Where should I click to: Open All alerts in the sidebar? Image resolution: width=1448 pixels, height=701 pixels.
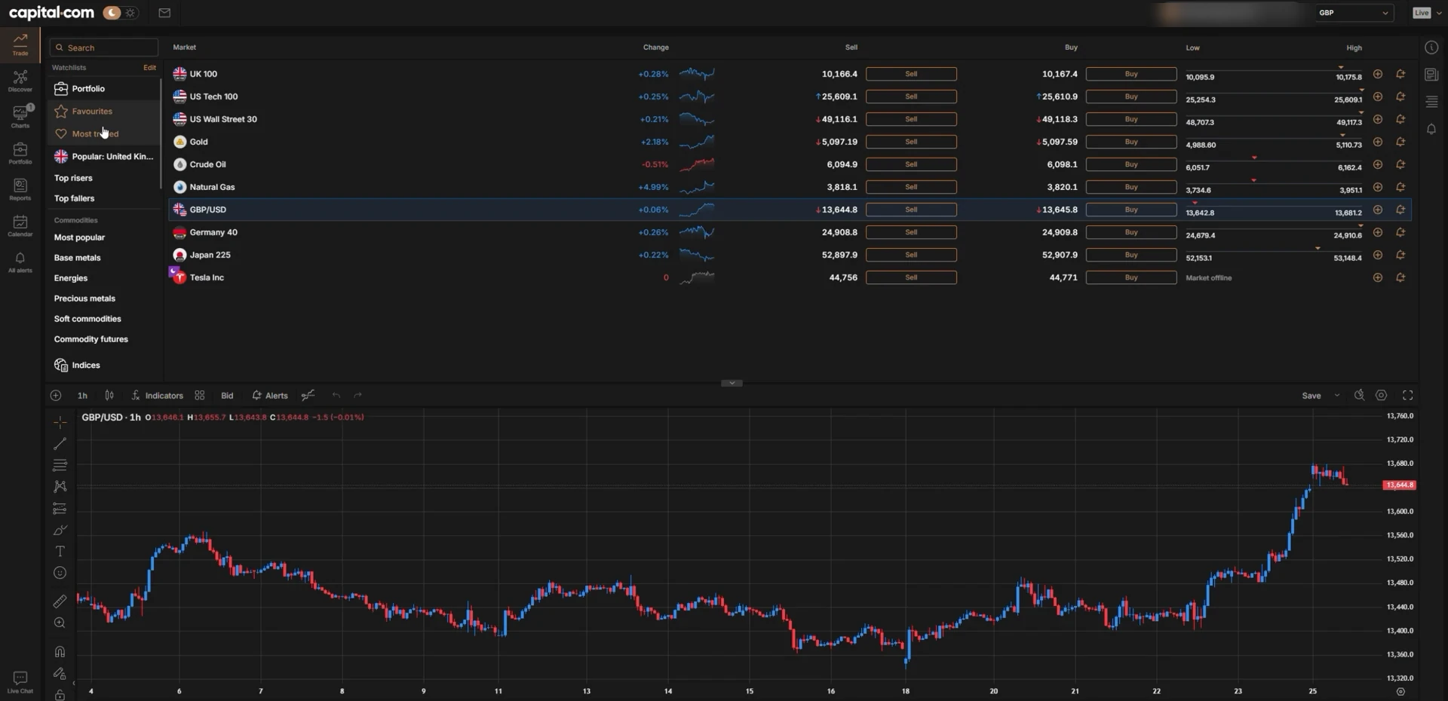click(20, 262)
